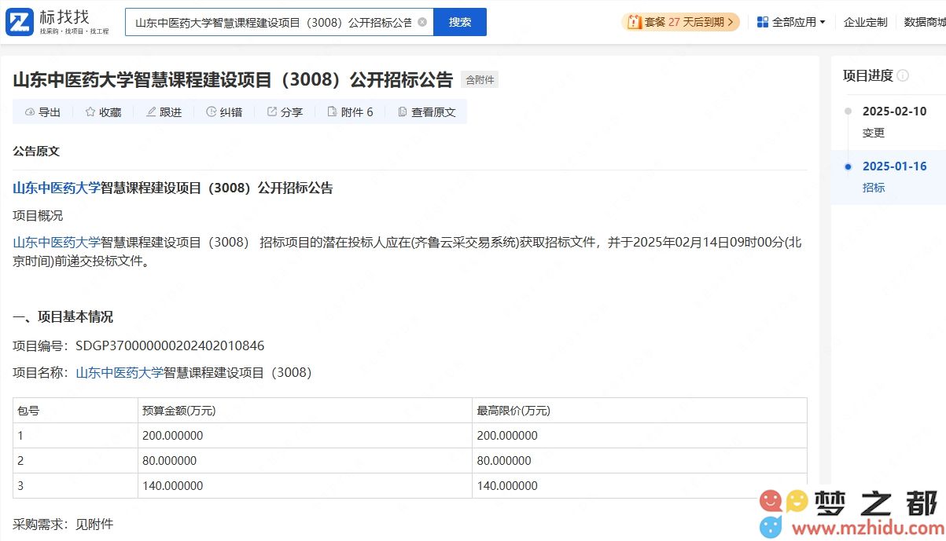
Task: Expand the 全部应用 dropdown
Action: coord(791,22)
